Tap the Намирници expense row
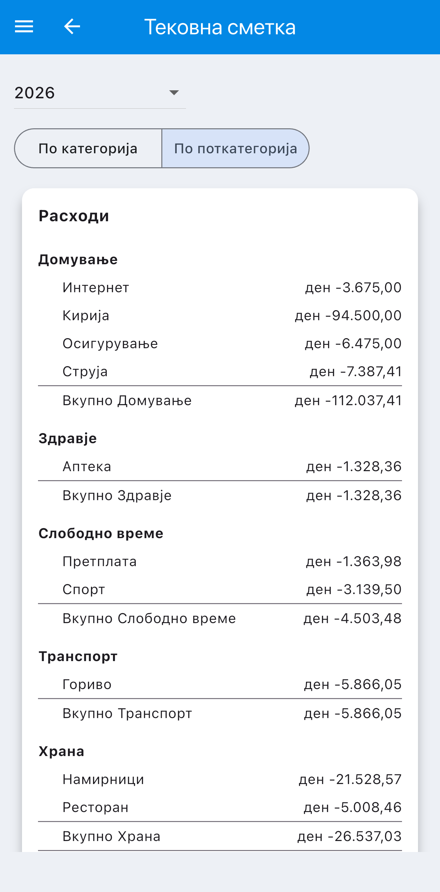The image size is (440, 892). 220,779
